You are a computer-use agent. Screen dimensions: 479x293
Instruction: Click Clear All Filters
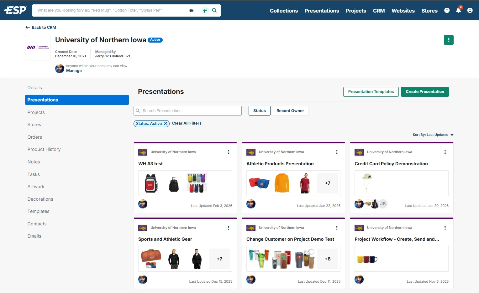[187, 123]
